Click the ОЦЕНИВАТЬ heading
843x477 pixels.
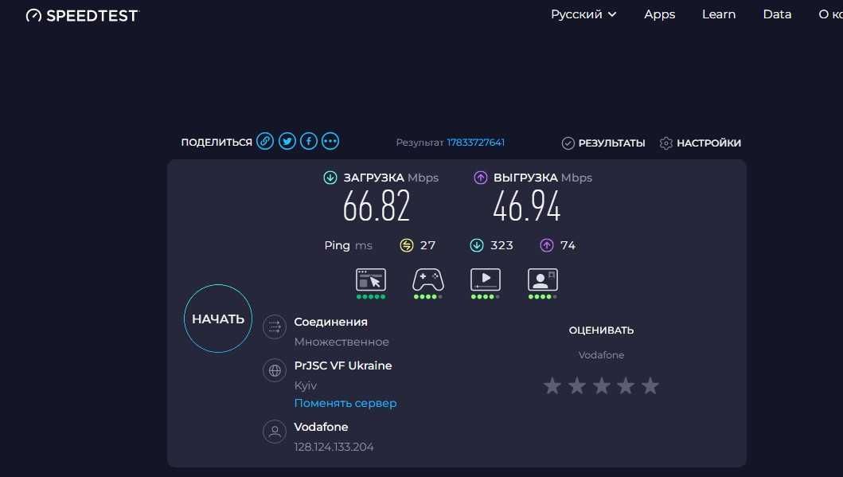(x=601, y=330)
